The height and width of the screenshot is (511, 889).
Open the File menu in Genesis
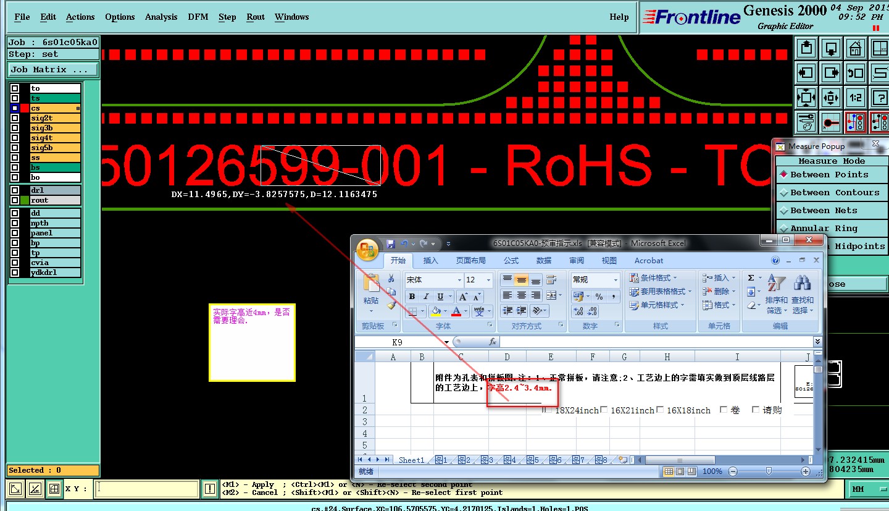[22, 17]
